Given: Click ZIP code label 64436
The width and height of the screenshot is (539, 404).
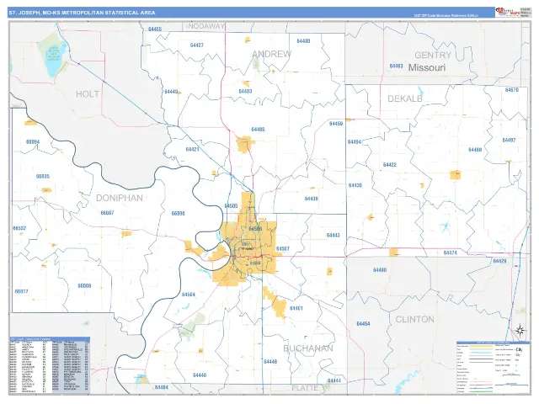Looking at the screenshot, I should [312, 199].
